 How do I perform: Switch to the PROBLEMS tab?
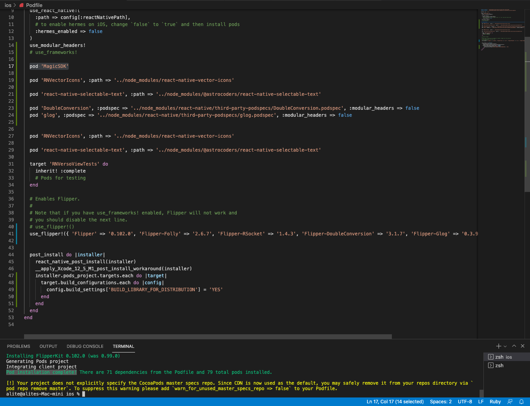tap(19, 346)
